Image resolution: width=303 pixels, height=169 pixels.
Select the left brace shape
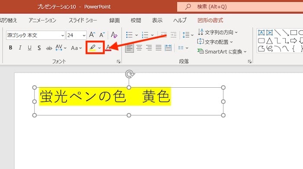[x=293, y=48]
